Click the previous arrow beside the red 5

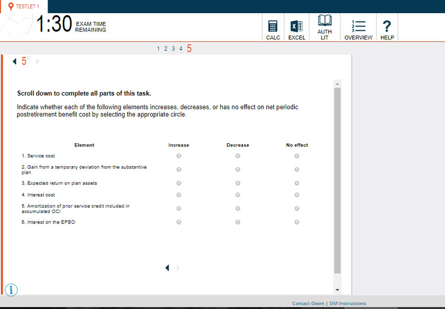pyautogui.click(x=15, y=62)
